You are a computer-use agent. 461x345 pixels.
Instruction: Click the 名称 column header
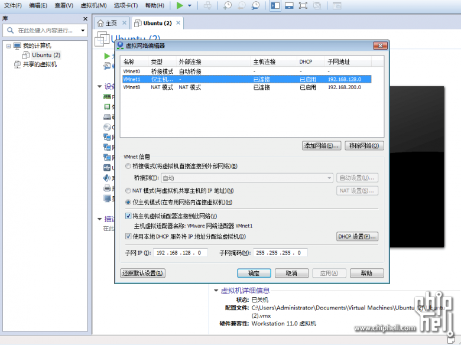134,61
